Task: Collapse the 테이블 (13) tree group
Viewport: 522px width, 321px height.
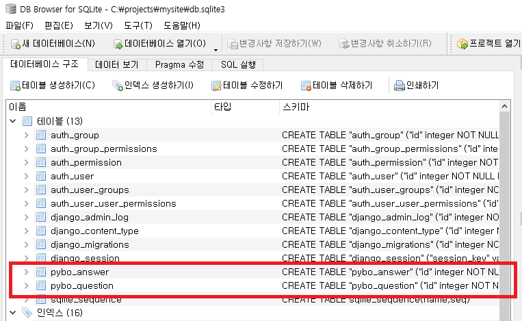Action: [12, 121]
